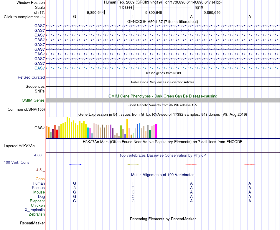Click the 'RefSeq Curated' track label

[x=31, y=77]
